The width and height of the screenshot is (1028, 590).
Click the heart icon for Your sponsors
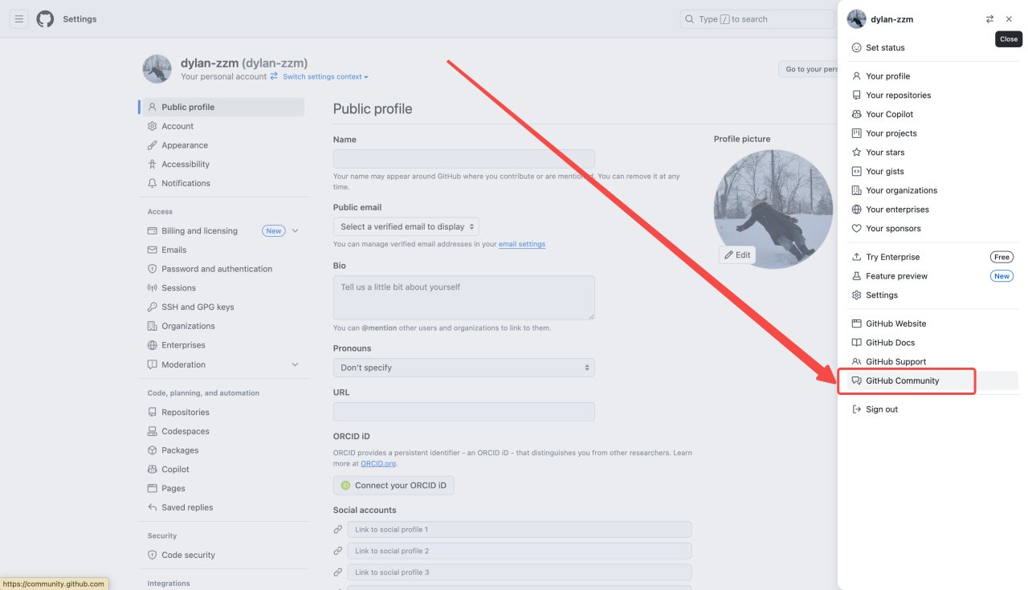[x=857, y=229]
